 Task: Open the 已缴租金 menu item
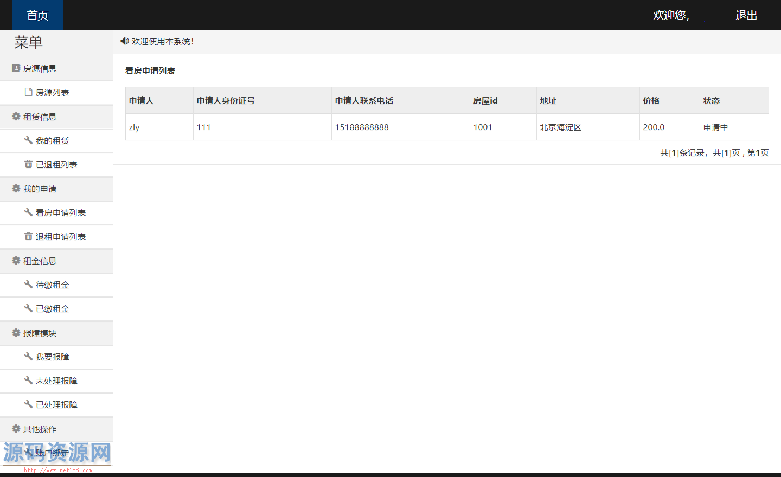click(56, 309)
